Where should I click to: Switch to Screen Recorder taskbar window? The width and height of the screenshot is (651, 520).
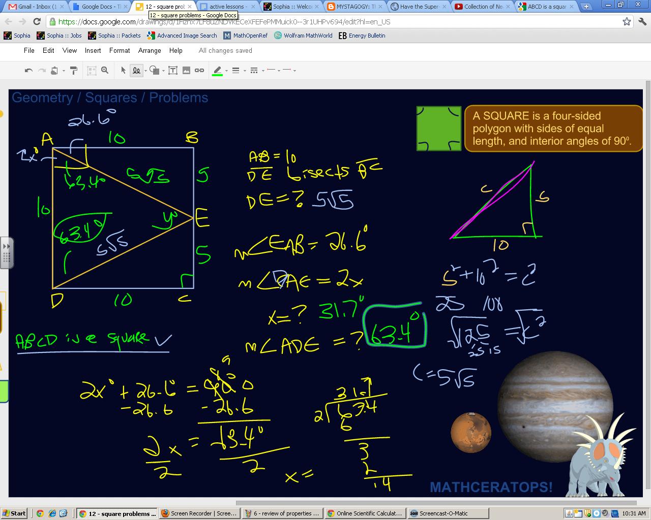coord(198,513)
